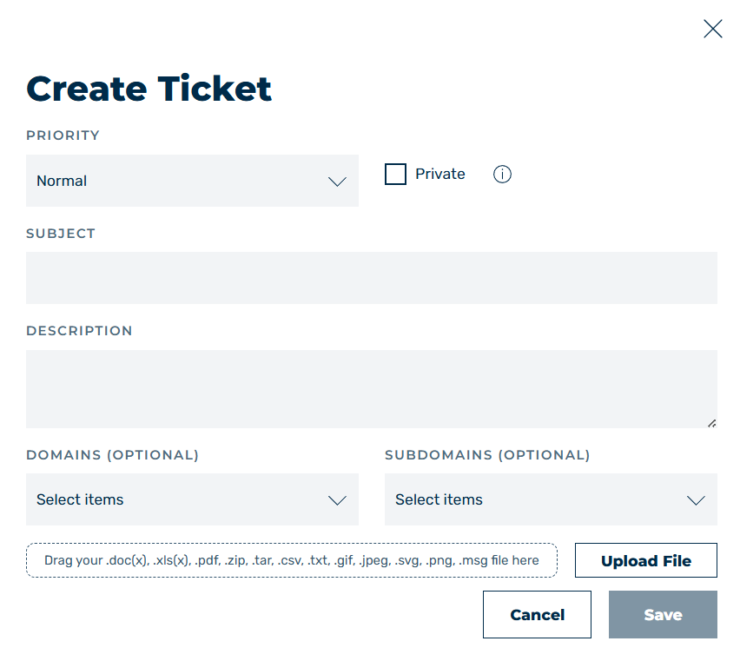Viewport: 740px width, 661px height.
Task: Click the chevron arrow in Priority field
Action: [x=338, y=182]
